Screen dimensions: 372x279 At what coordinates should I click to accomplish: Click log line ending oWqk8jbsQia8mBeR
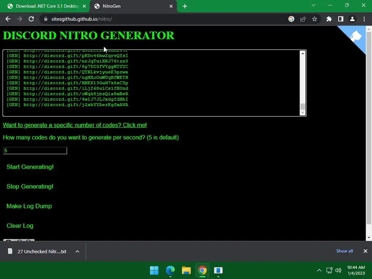click(67, 94)
